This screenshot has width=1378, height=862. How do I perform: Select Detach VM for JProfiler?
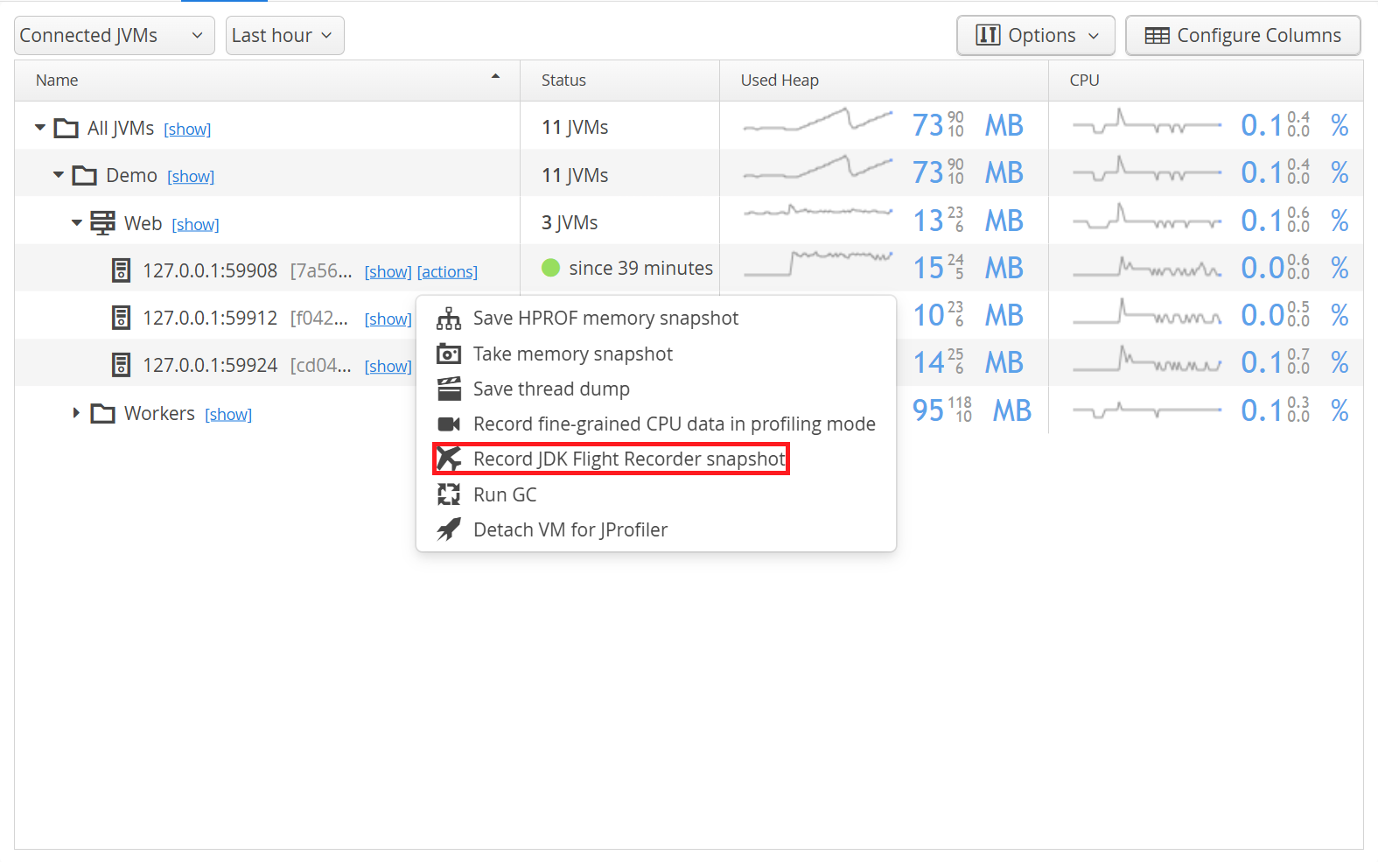(656, 529)
